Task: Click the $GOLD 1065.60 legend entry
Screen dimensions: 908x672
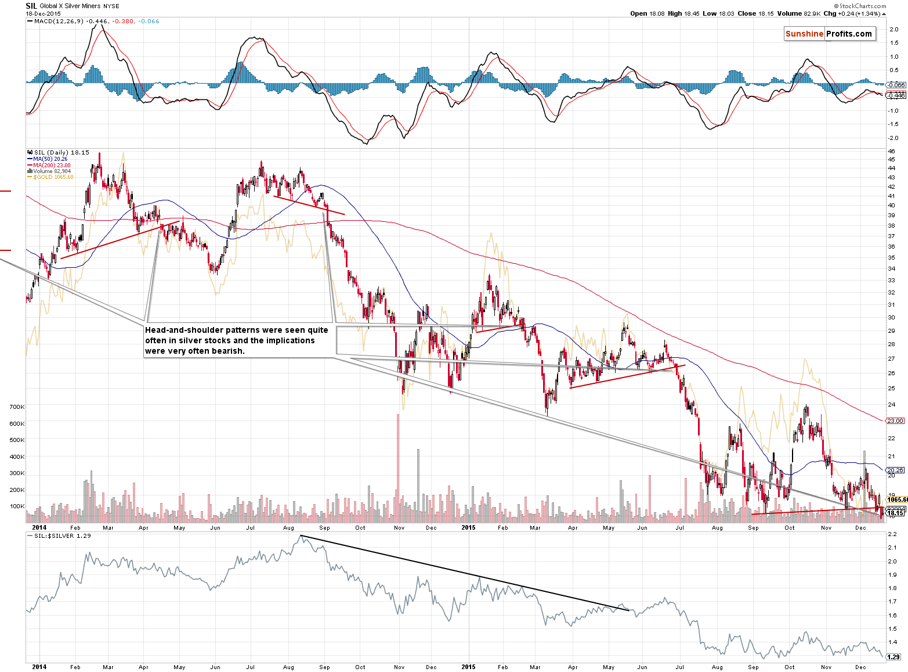Action: [x=50, y=177]
